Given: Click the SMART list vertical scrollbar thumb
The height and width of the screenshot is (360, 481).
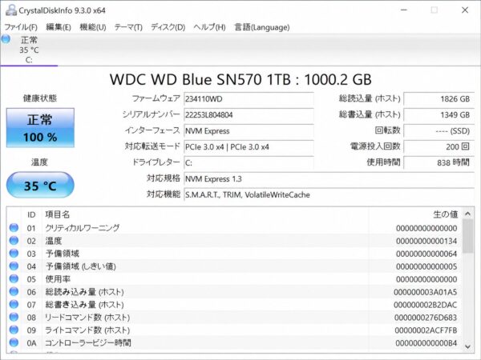Looking at the screenshot, I should pyautogui.click(x=467, y=236).
